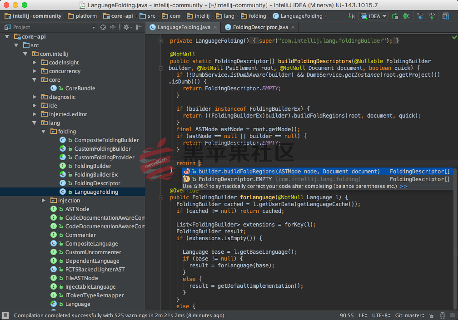Toggle fold marker beside buildFoldingDescriptors method
Image resolution: width=458 pixels, height=320 pixels.
point(161,68)
